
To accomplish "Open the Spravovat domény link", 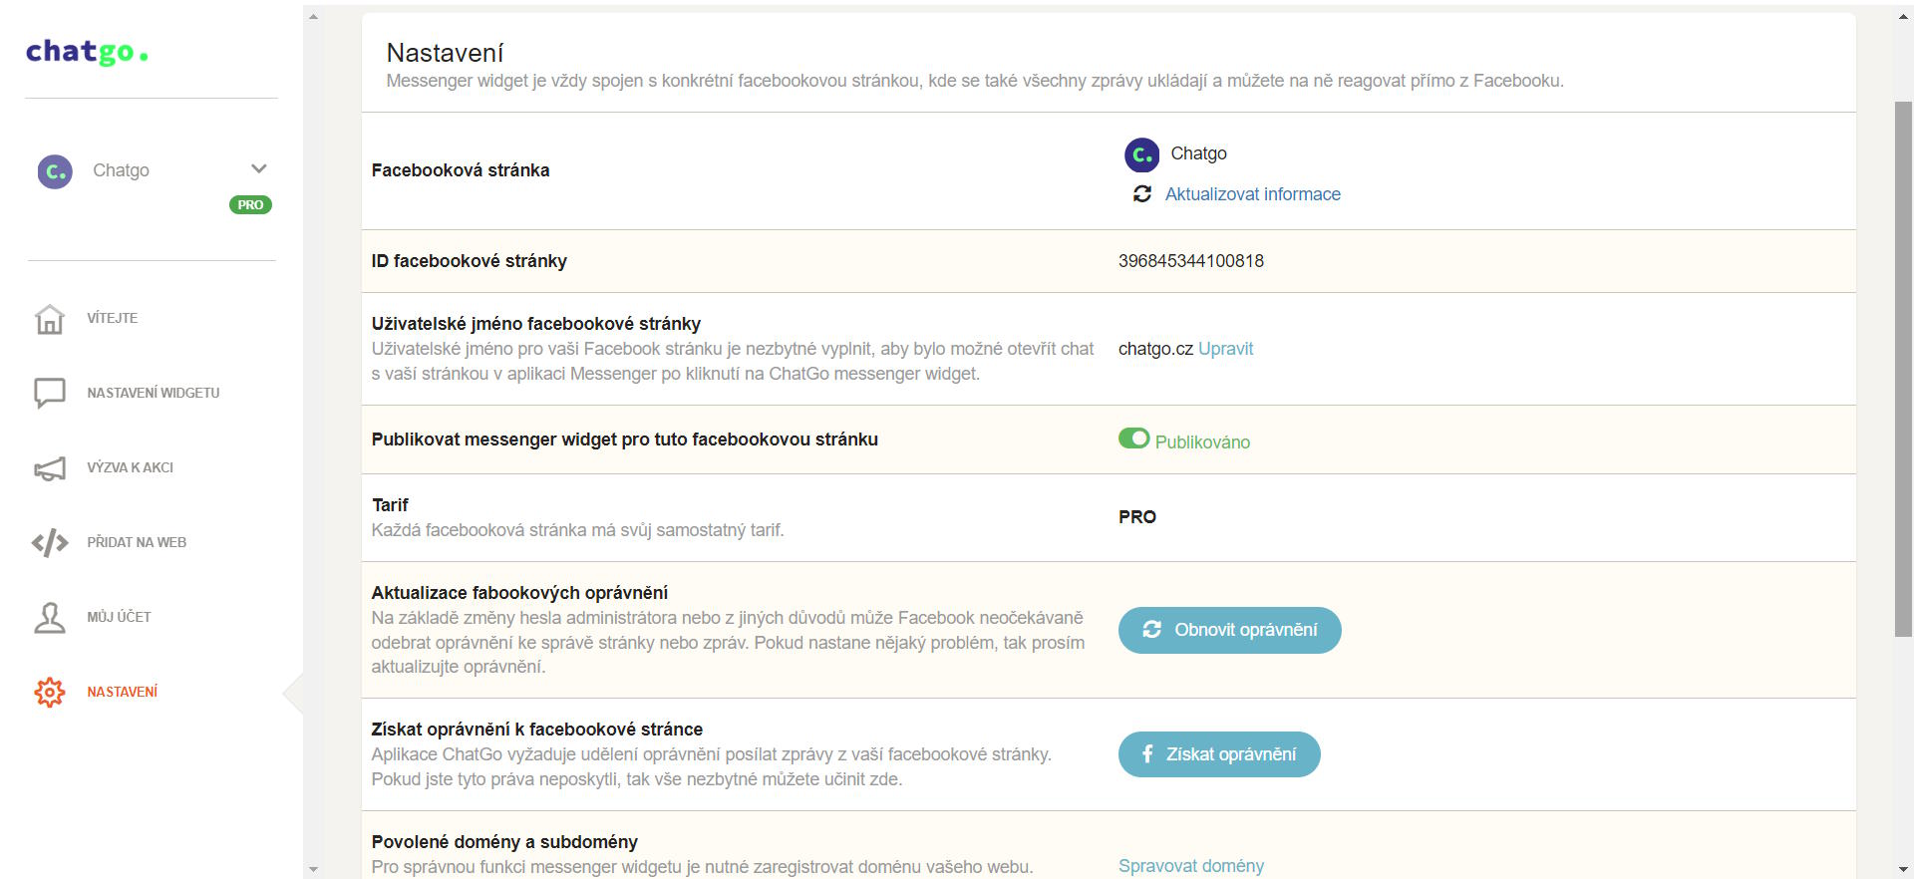I will pos(1191,866).
